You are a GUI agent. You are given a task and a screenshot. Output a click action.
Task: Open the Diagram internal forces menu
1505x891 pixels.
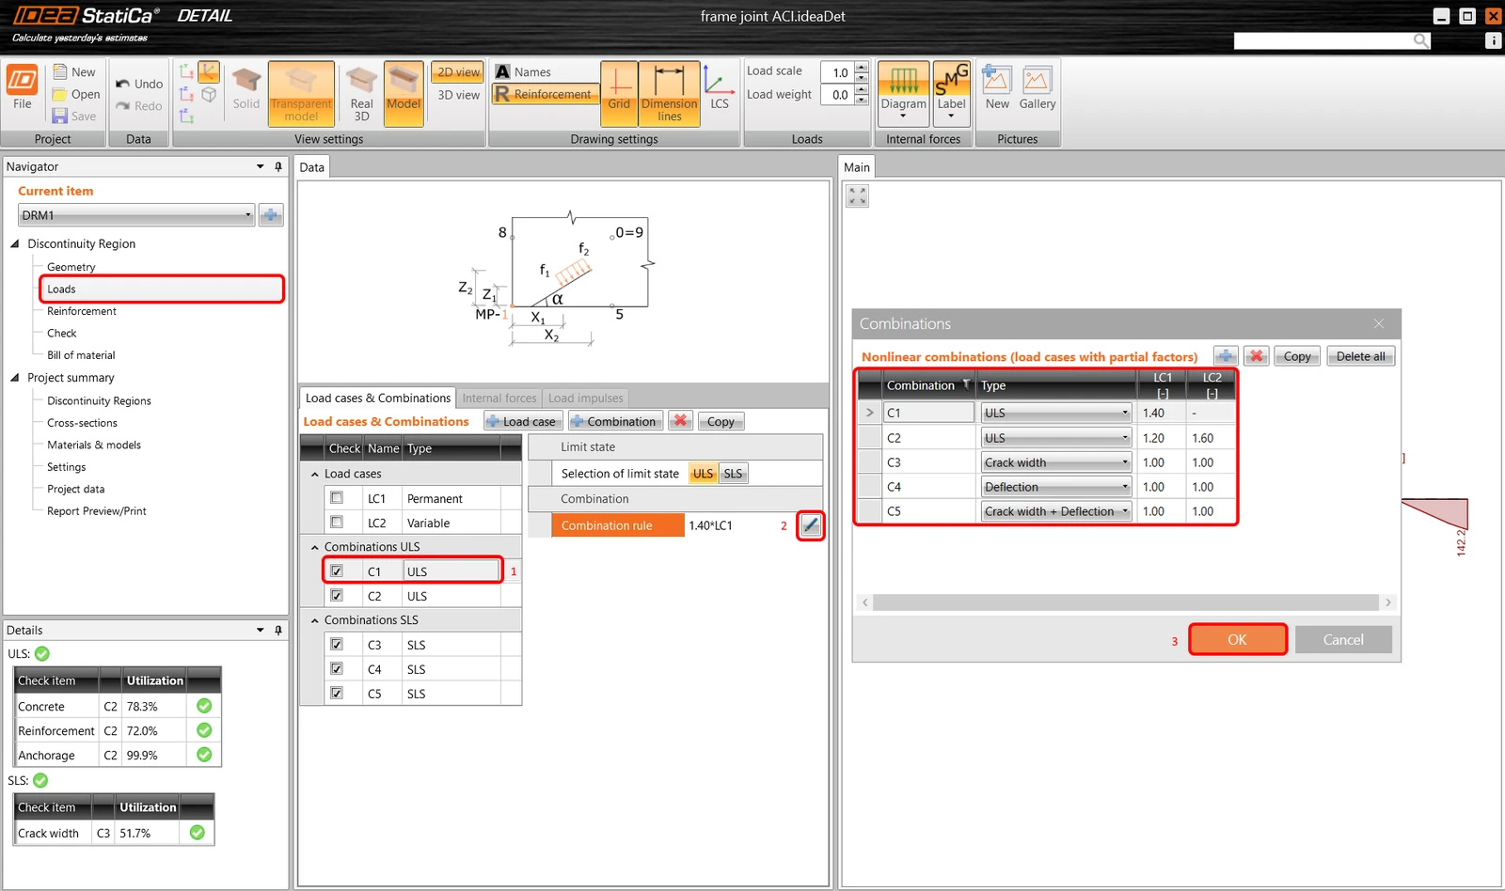(903, 93)
